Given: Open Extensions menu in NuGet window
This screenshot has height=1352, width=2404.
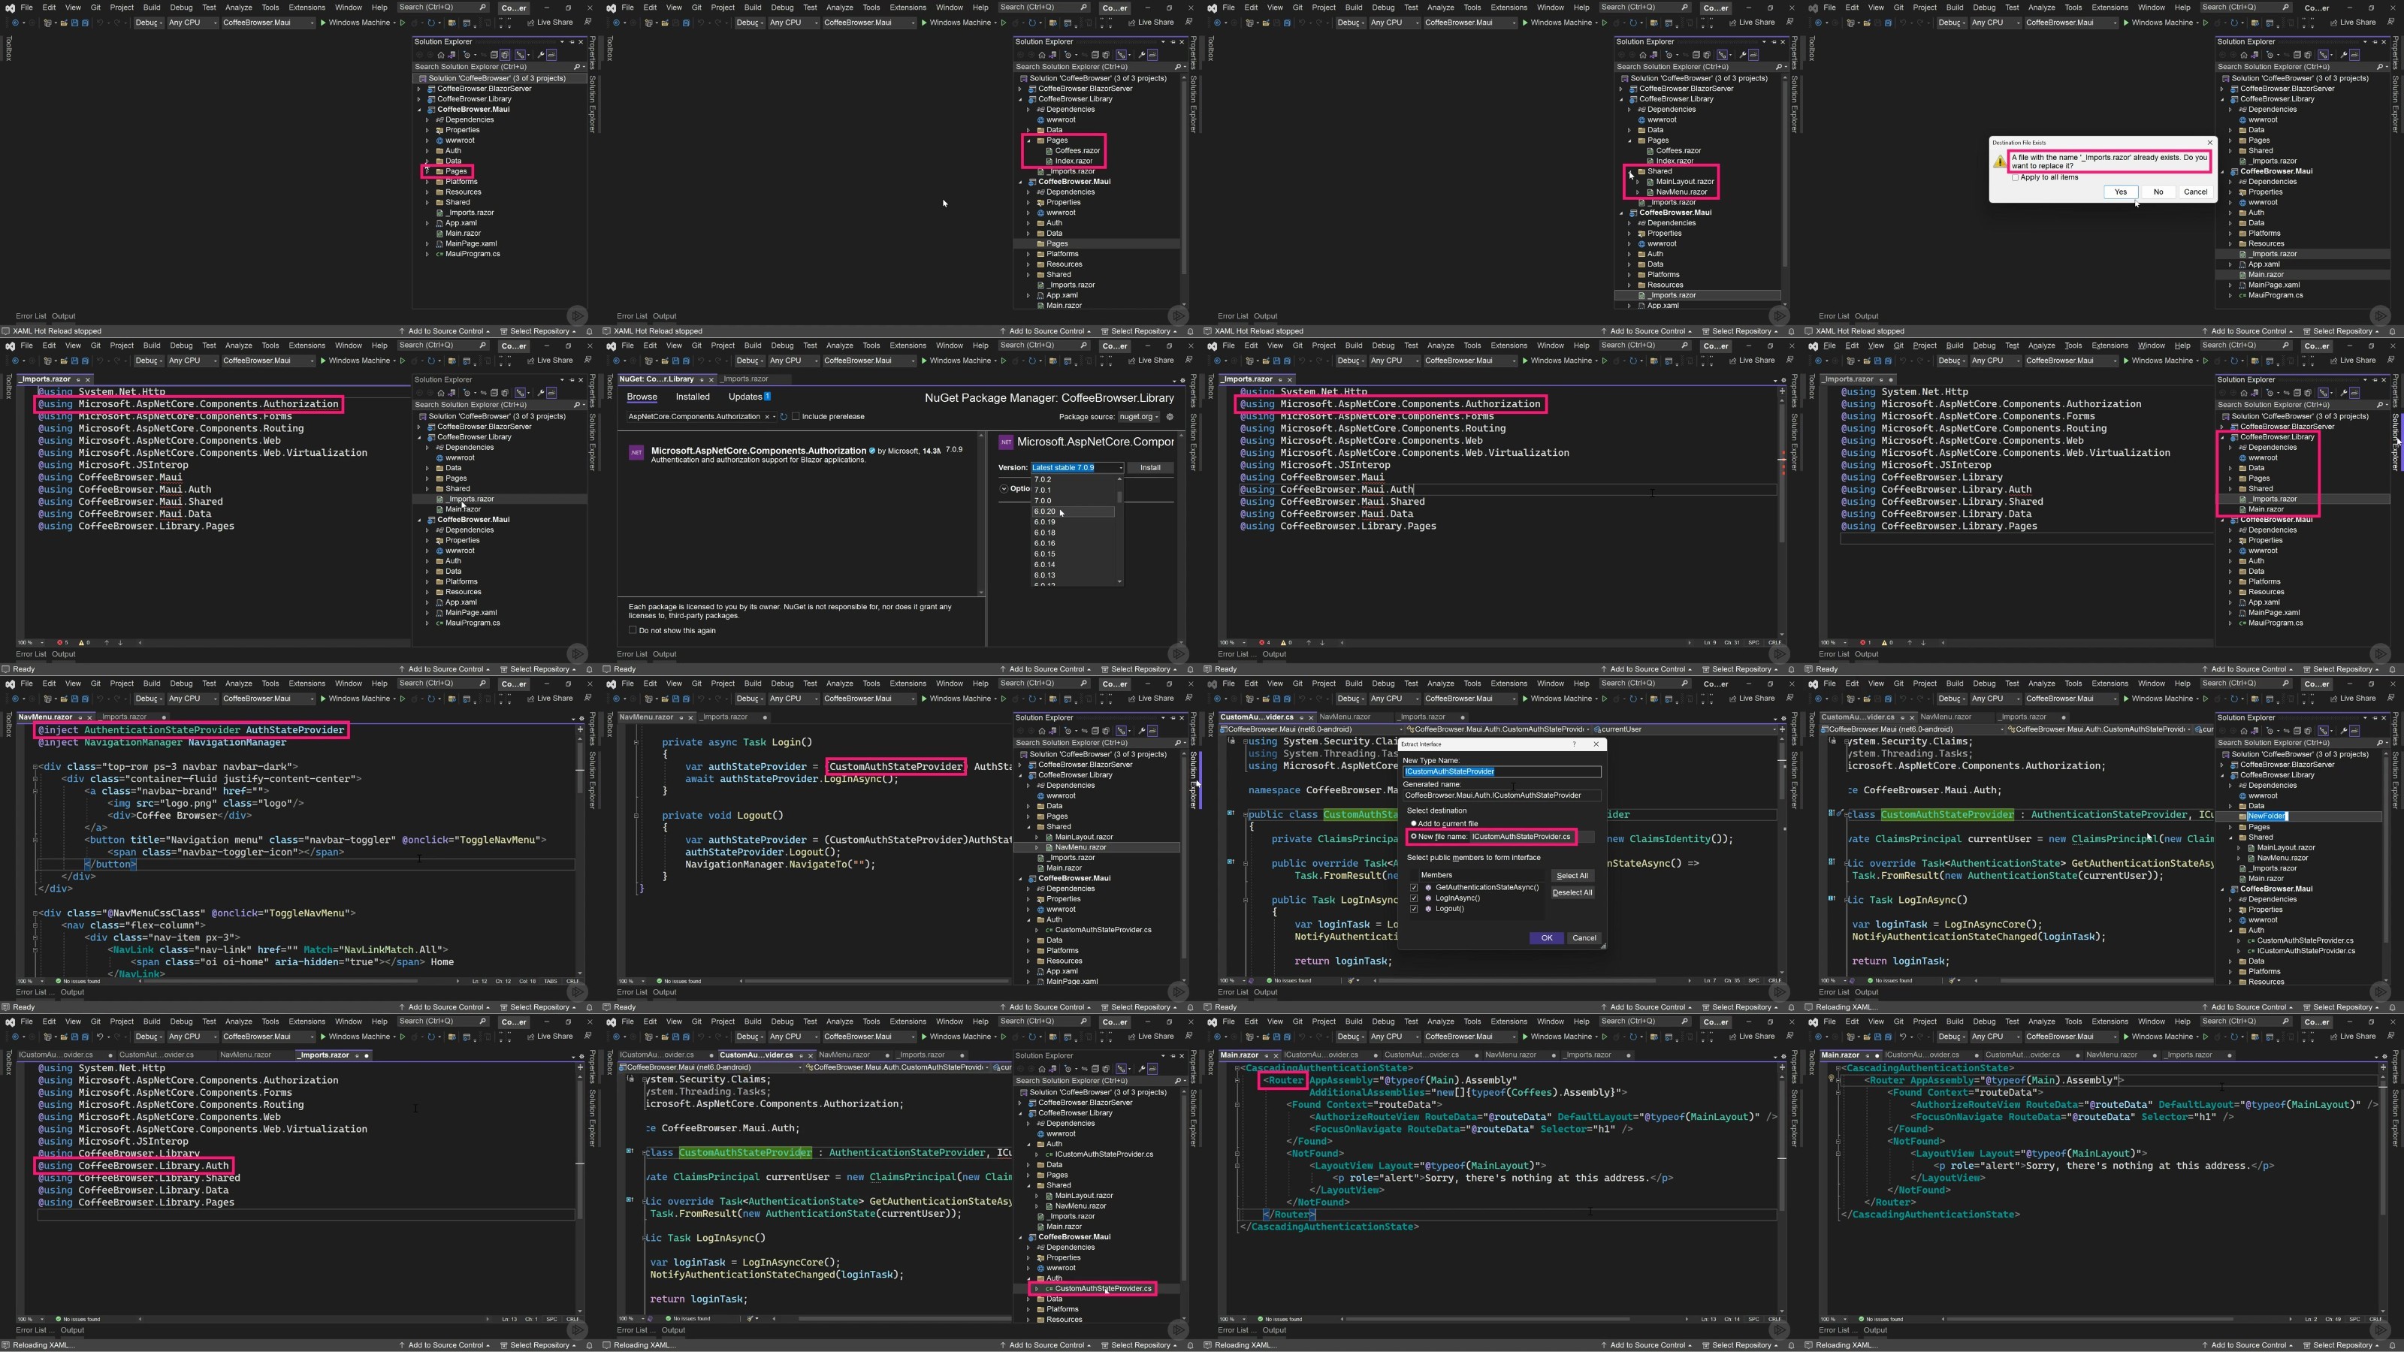Looking at the screenshot, I should 907,346.
